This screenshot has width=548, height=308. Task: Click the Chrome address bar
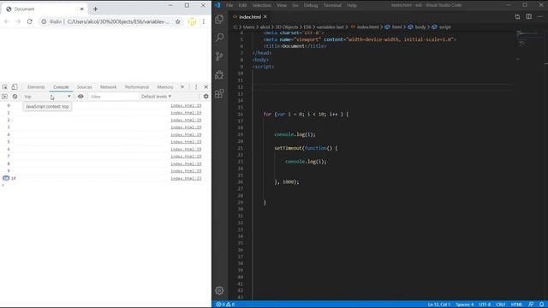tap(118, 21)
